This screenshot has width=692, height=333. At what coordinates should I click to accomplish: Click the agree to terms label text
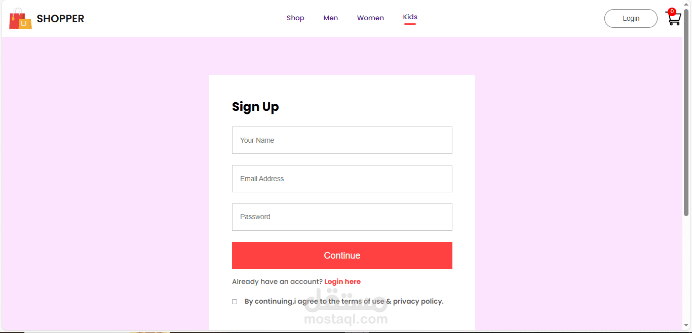(343, 302)
